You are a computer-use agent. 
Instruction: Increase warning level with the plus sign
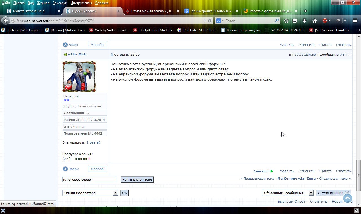coord(89,159)
